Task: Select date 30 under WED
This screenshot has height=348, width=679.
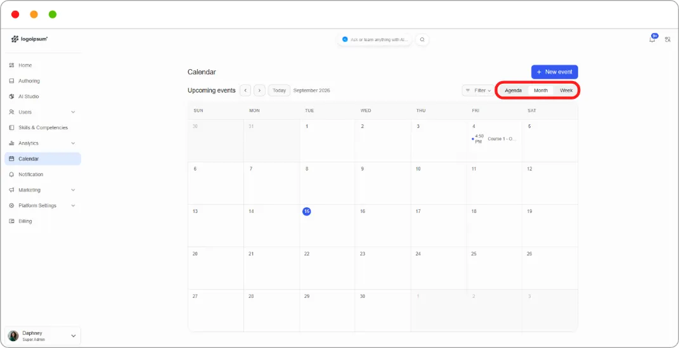Action: [363, 296]
